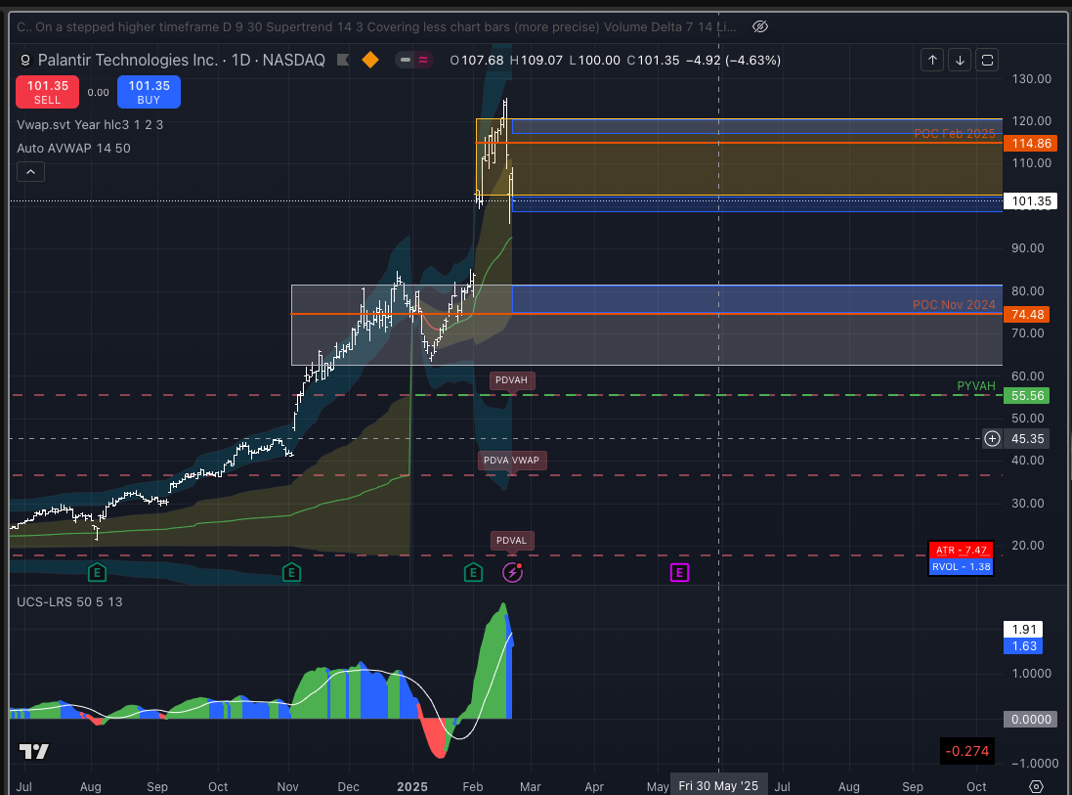This screenshot has height=795, width=1072.
Task: Click the TradingView logo in the lower pane
Action: click(34, 751)
